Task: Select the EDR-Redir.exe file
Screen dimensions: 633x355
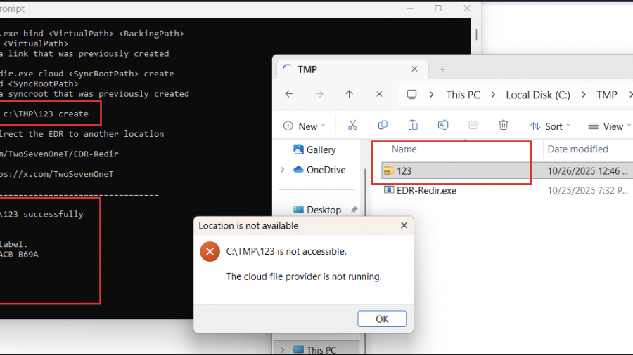Action: (x=426, y=190)
